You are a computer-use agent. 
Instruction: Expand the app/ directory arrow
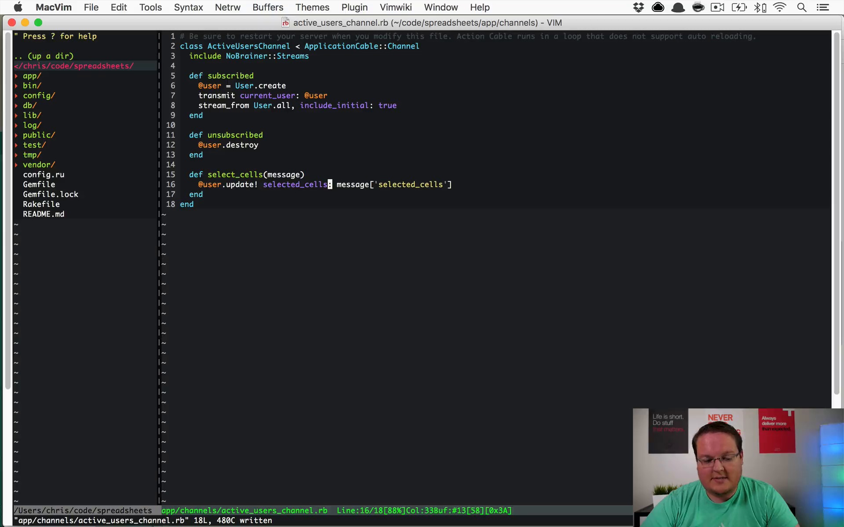point(16,76)
